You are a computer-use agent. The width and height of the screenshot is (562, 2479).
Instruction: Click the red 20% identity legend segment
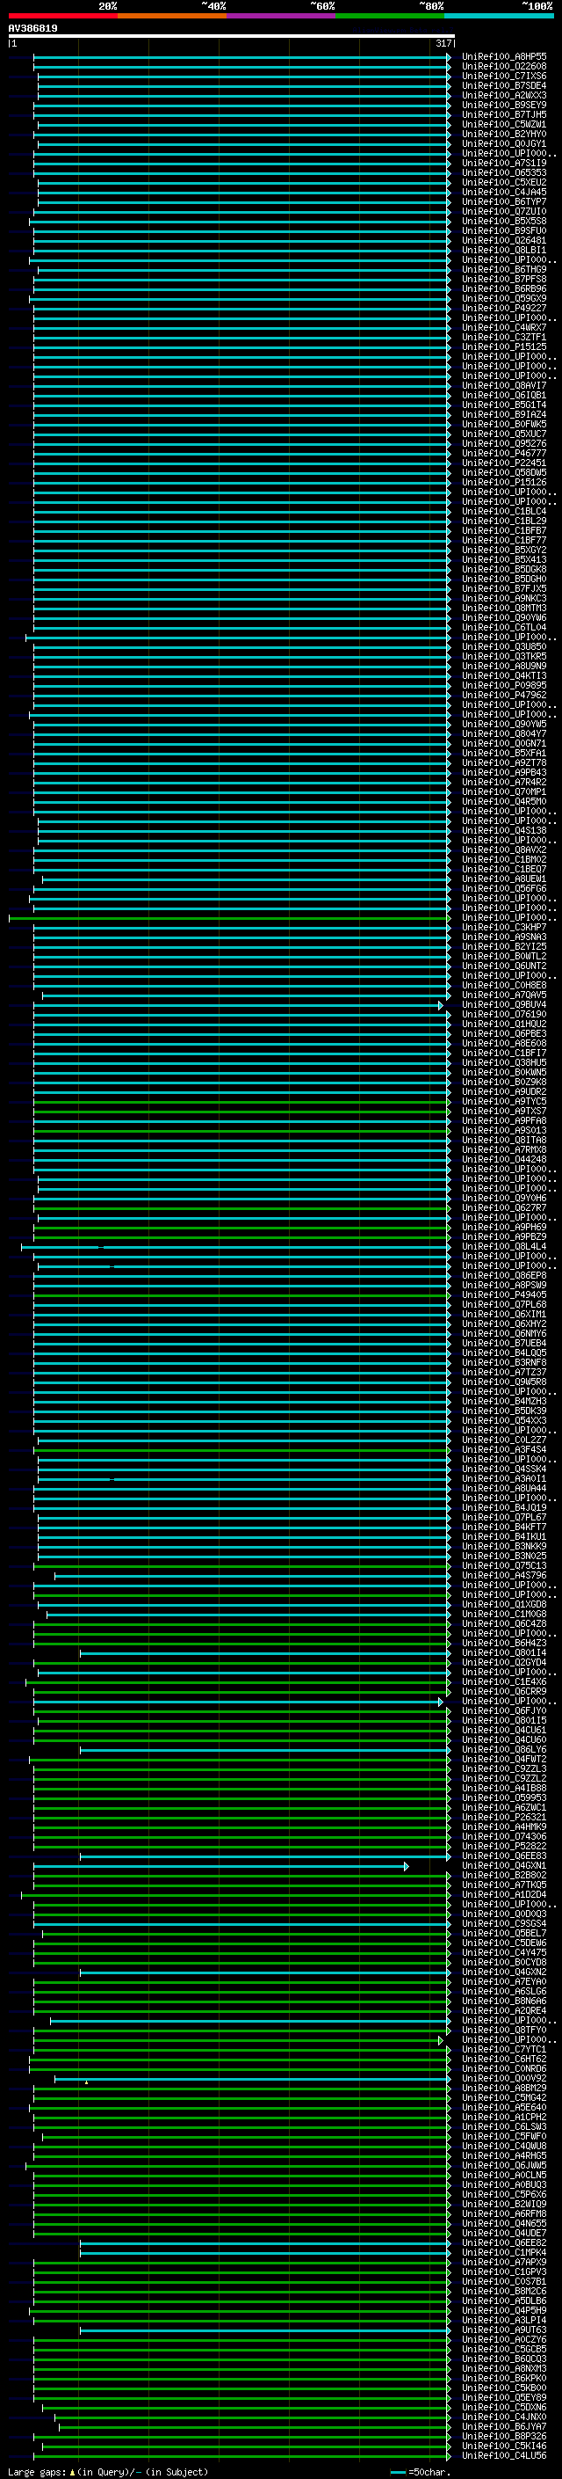[62, 16]
